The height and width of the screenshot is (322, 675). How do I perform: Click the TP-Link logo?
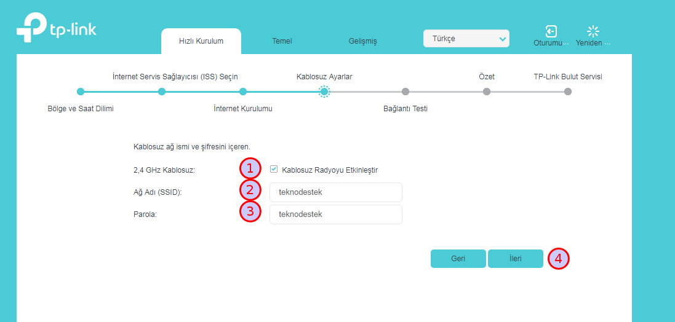[56, 30]
